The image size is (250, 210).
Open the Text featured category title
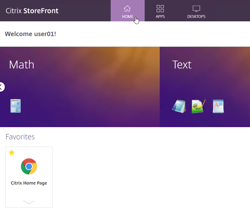(x=182, y=65)
